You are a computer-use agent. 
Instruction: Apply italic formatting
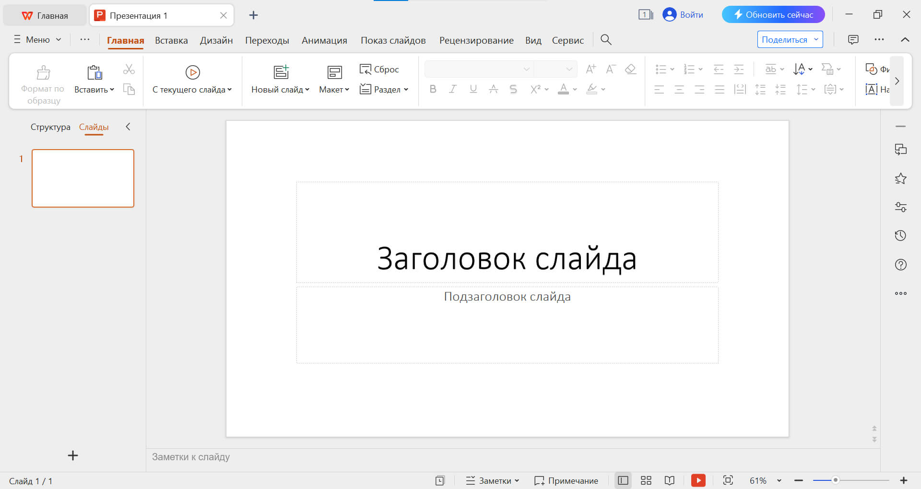point(453,89)
